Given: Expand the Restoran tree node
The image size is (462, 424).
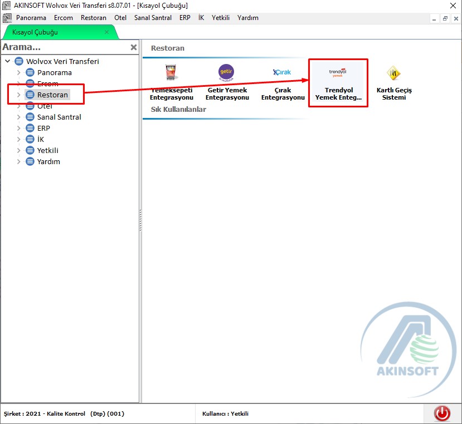Looking at the screenshot, I should (18, 95).
